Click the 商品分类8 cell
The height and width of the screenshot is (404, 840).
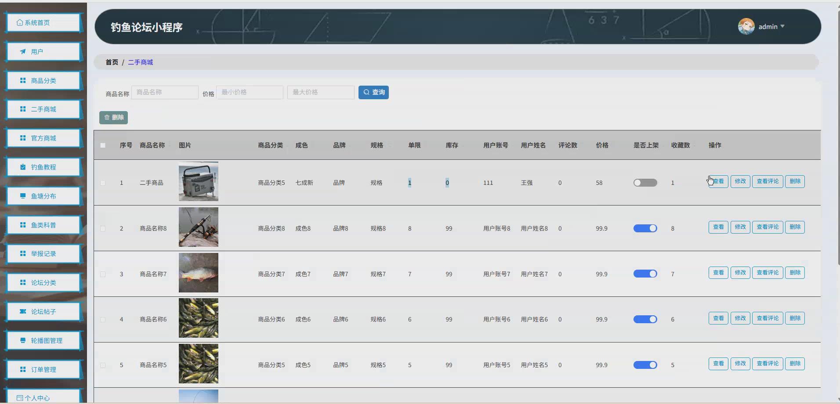pyautogui.click(x=272, y=228)
